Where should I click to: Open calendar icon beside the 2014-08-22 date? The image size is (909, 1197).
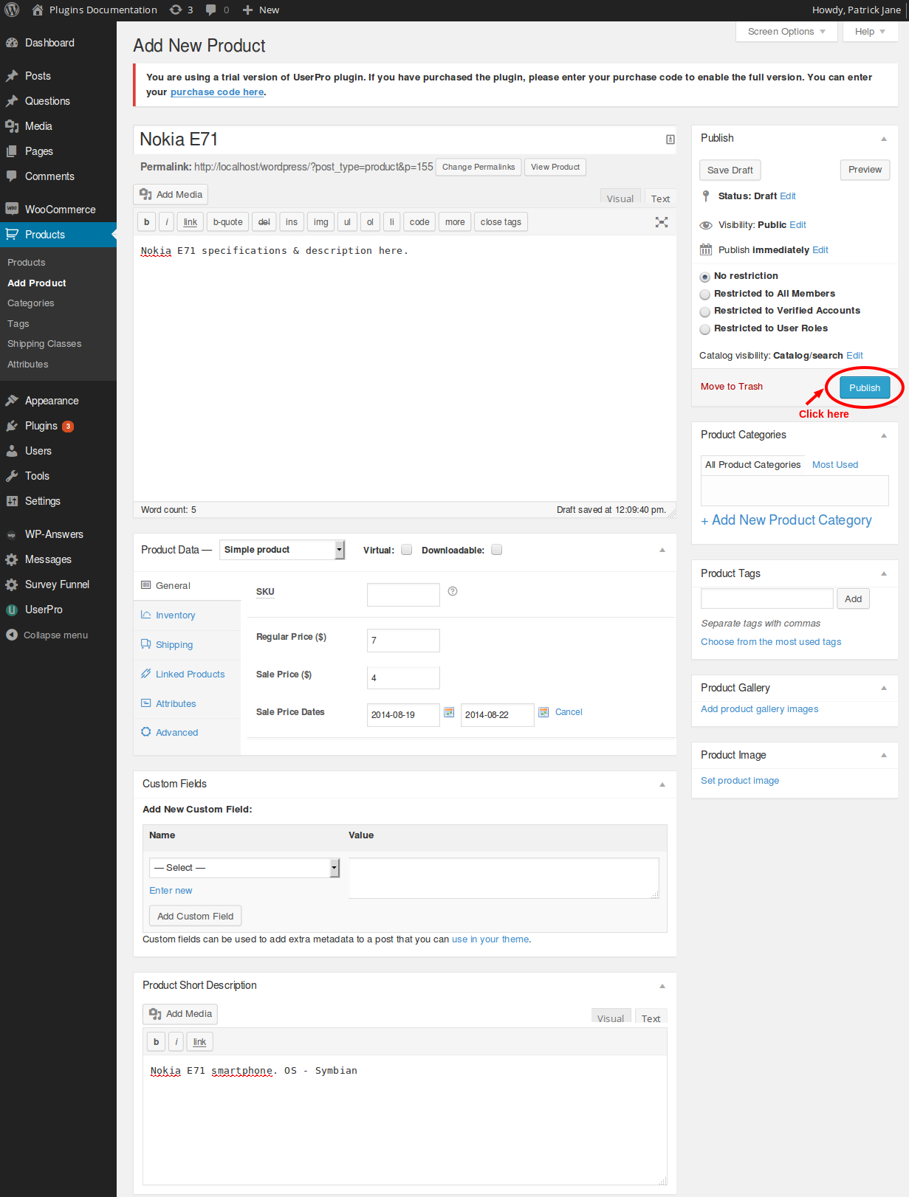pos(543,712)
